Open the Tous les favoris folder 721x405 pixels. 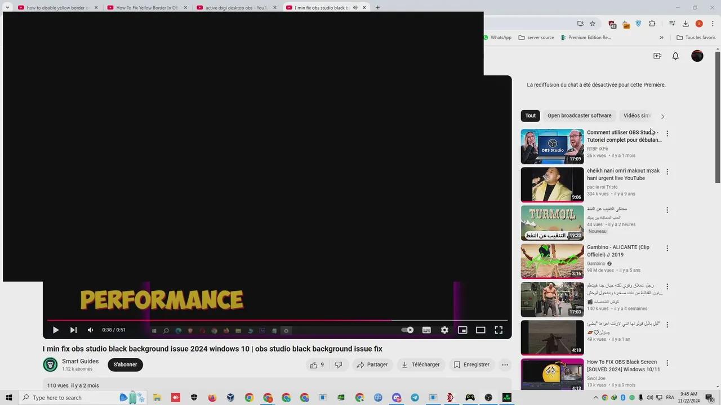(x=696, y=38)
